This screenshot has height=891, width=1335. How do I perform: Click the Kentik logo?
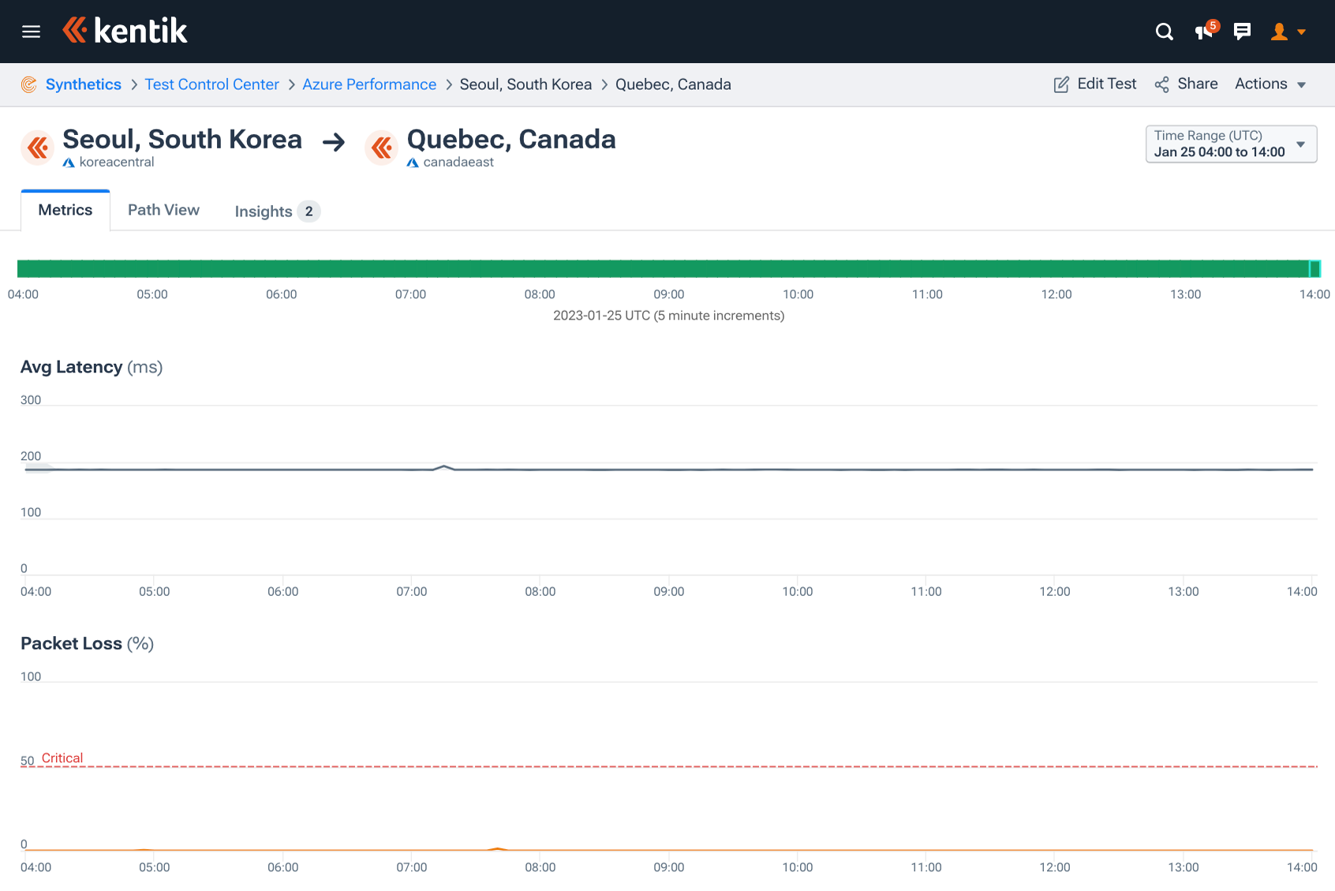[x=125, y=31]
